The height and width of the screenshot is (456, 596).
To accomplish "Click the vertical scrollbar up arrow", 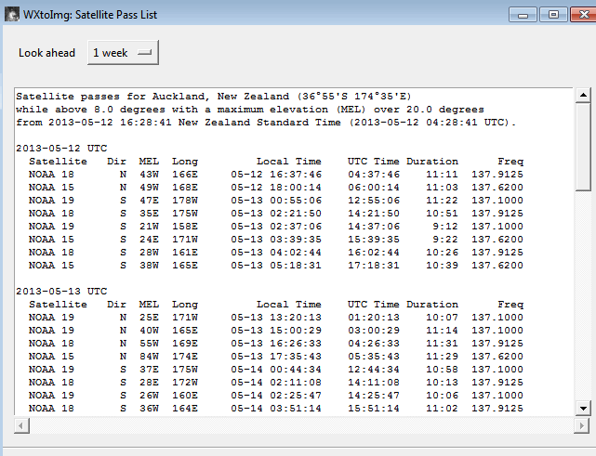I will click(x=583, y=96).
